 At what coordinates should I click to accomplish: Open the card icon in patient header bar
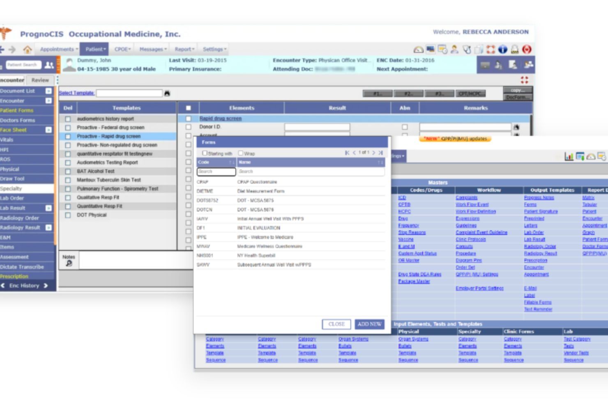coord(485,65)
